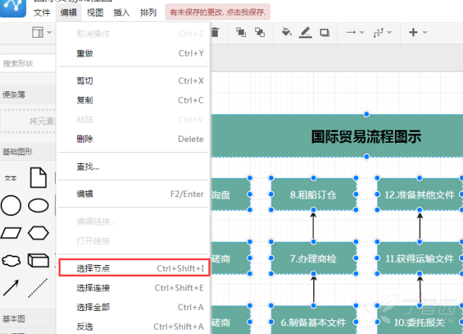
Task: Click the unsaved changes save notice
Action: (x=218, y=12)
